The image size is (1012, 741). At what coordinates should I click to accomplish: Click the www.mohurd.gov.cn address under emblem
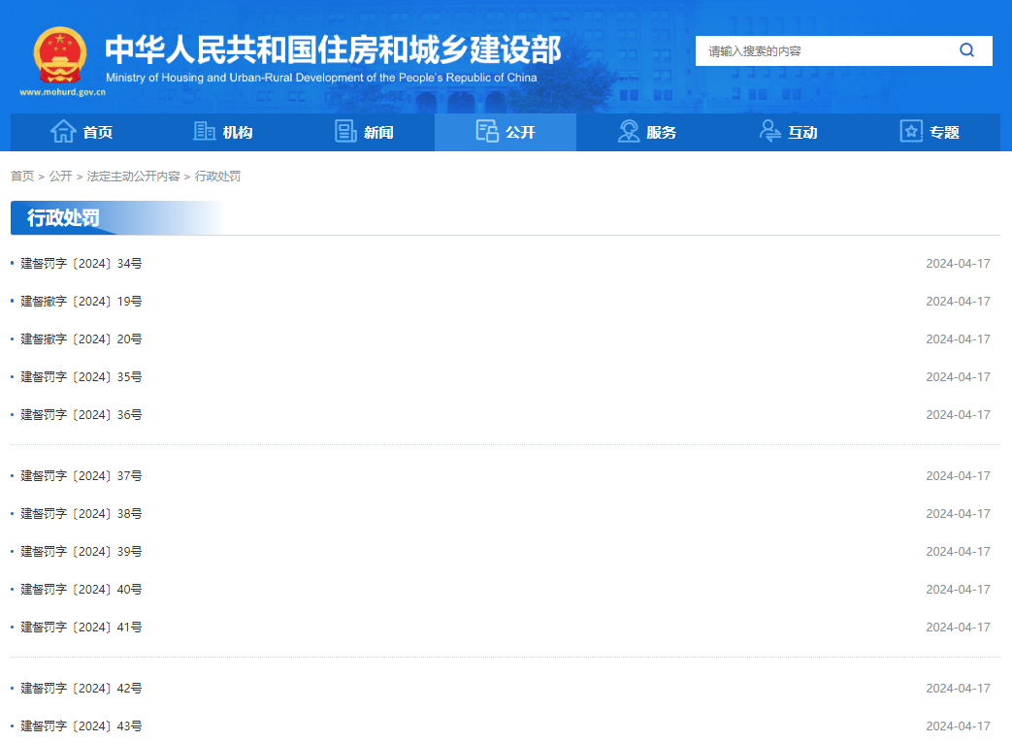(62, 92)
